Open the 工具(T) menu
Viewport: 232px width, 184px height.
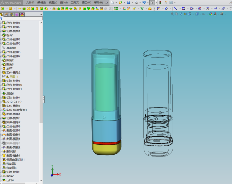click(x=75, y=3)
